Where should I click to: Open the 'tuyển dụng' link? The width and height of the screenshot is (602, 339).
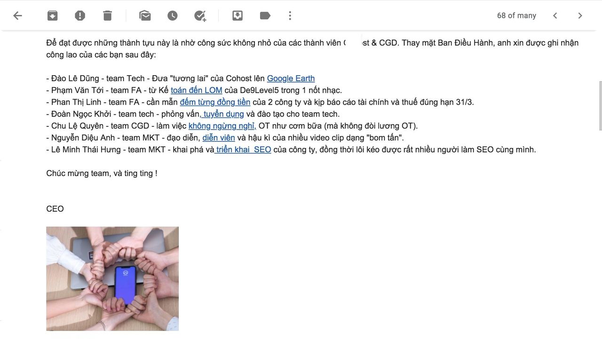tap(222, 114)
